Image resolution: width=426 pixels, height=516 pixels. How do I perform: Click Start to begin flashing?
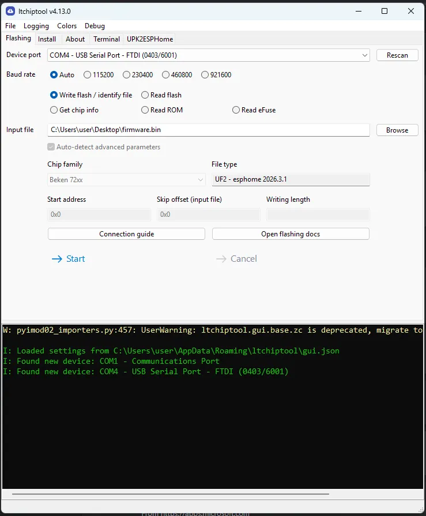click(69, 259)
